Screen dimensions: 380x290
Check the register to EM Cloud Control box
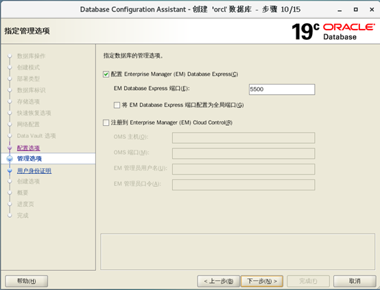click(x=106, y=122)
